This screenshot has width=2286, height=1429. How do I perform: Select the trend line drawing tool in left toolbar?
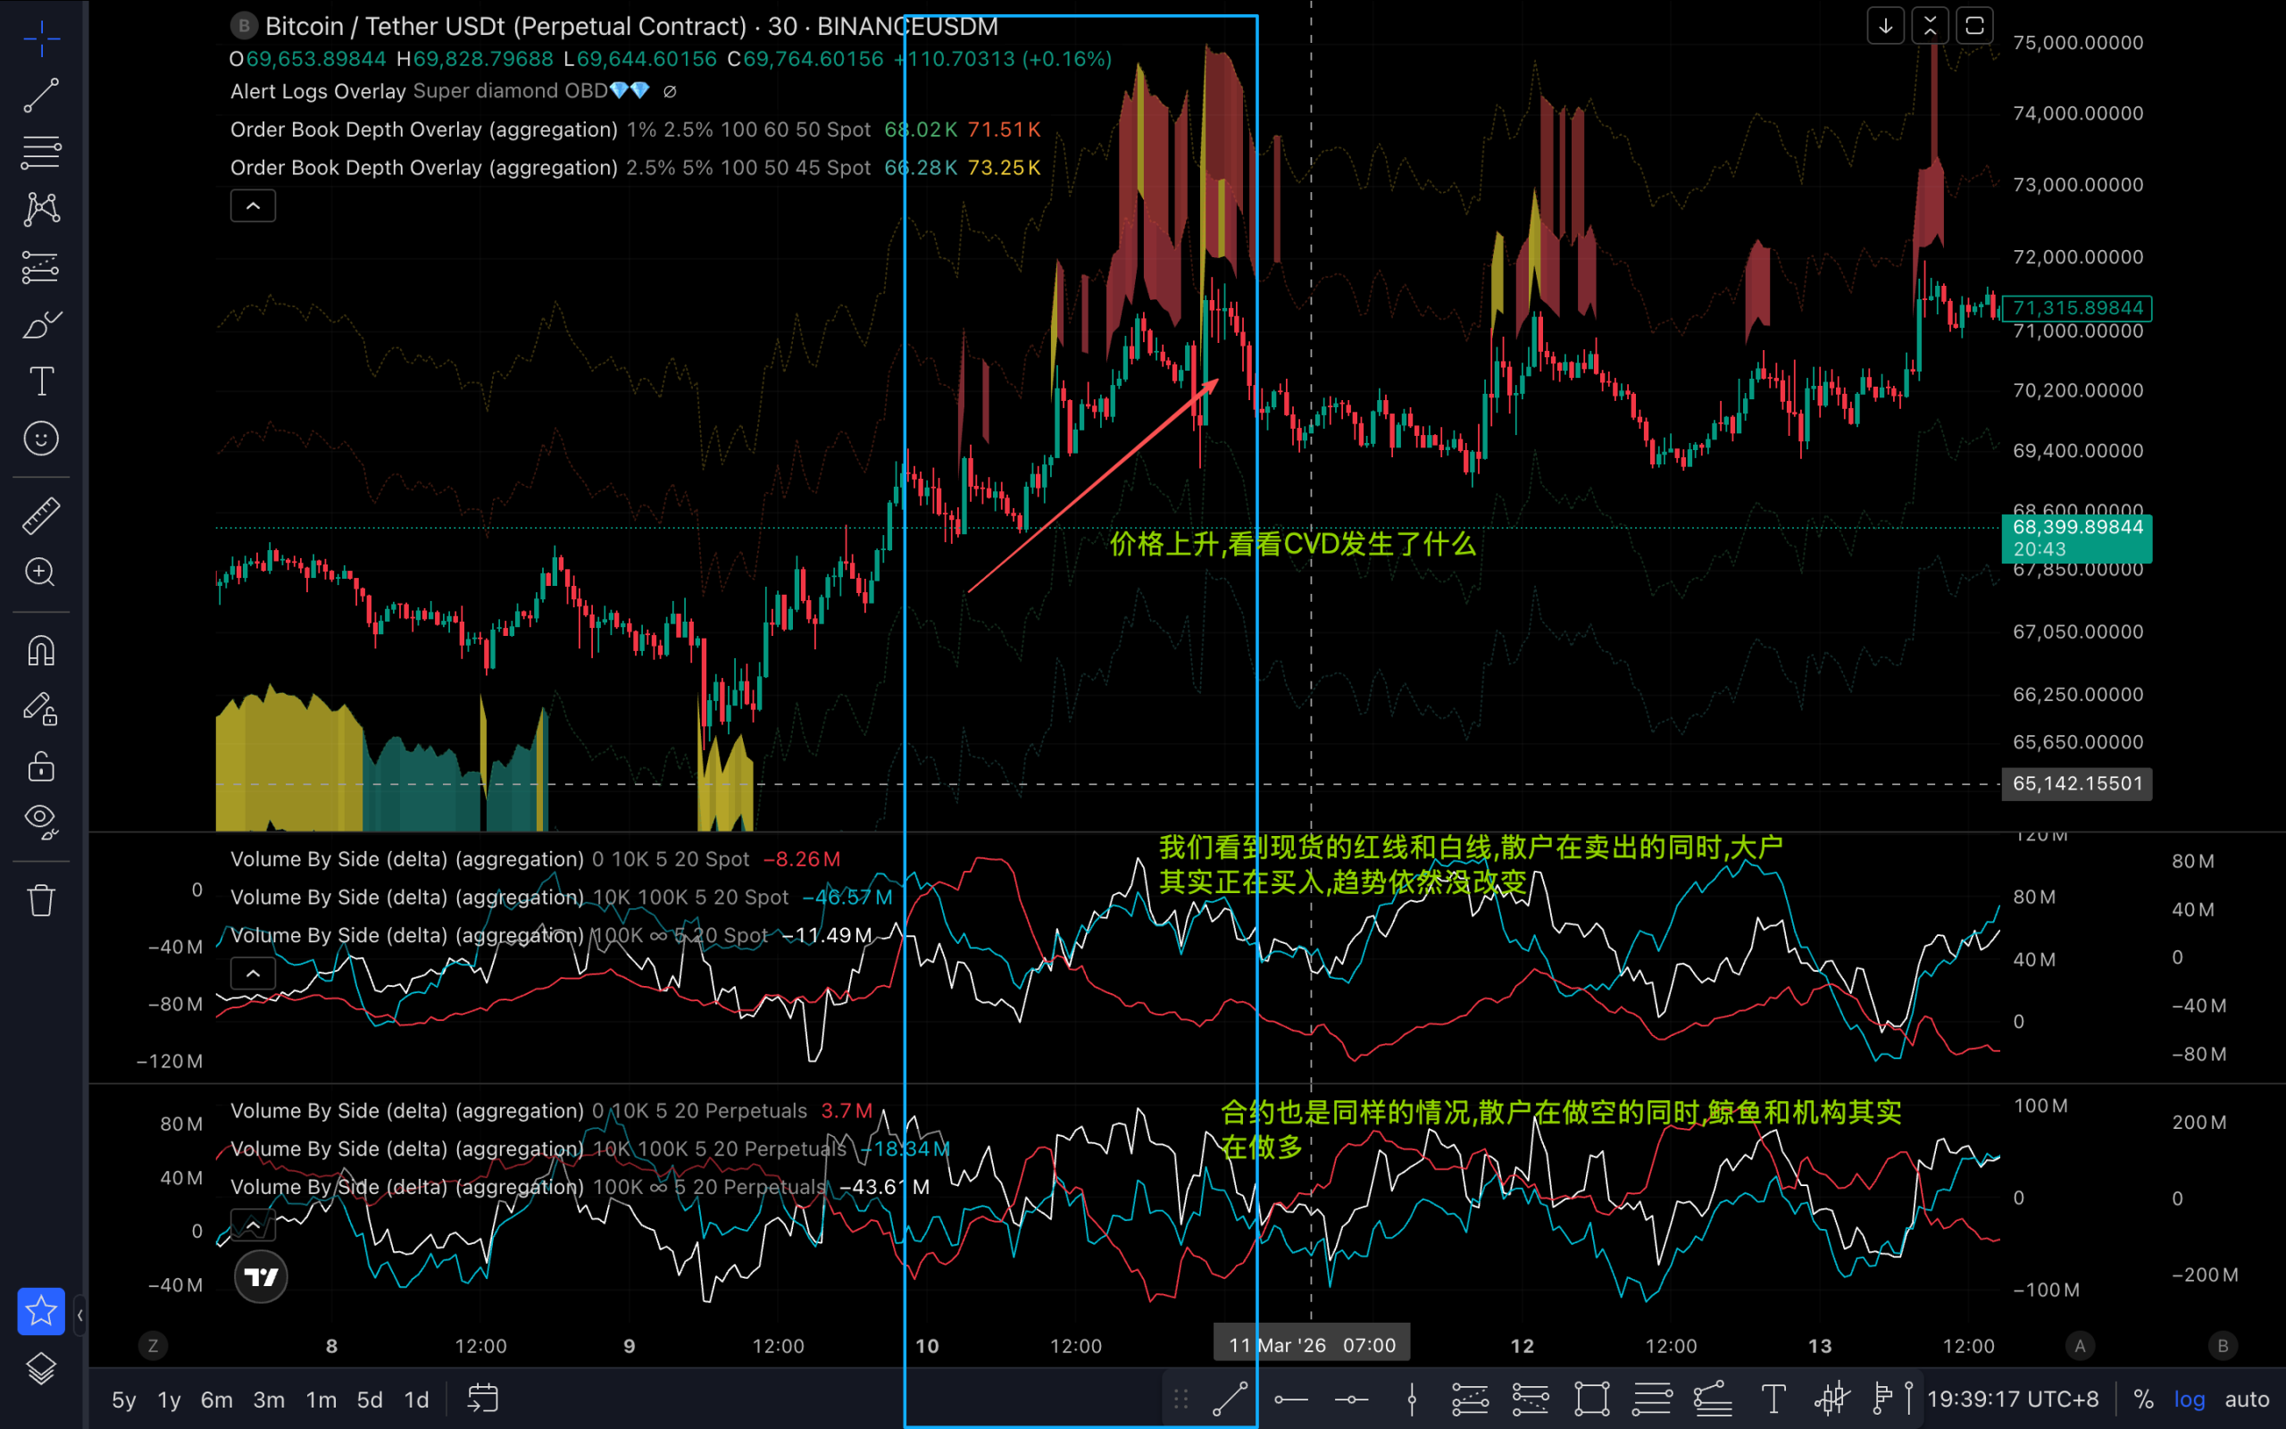pos(40,96)
